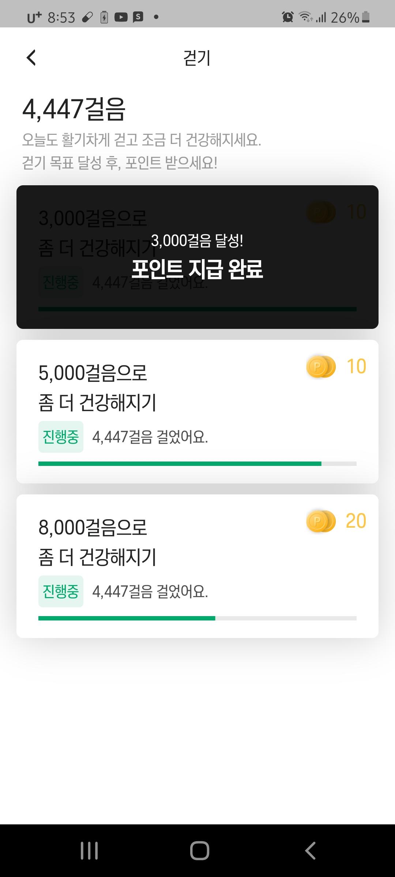The image size is (395, 877).
Task: Tap the gold coin icon on the 5,000걸음 card
Action: click(x=321, y=367)
